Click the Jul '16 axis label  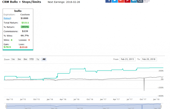76,99
